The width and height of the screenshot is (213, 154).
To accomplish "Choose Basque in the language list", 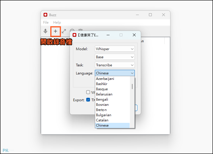I will coord(112,89).
